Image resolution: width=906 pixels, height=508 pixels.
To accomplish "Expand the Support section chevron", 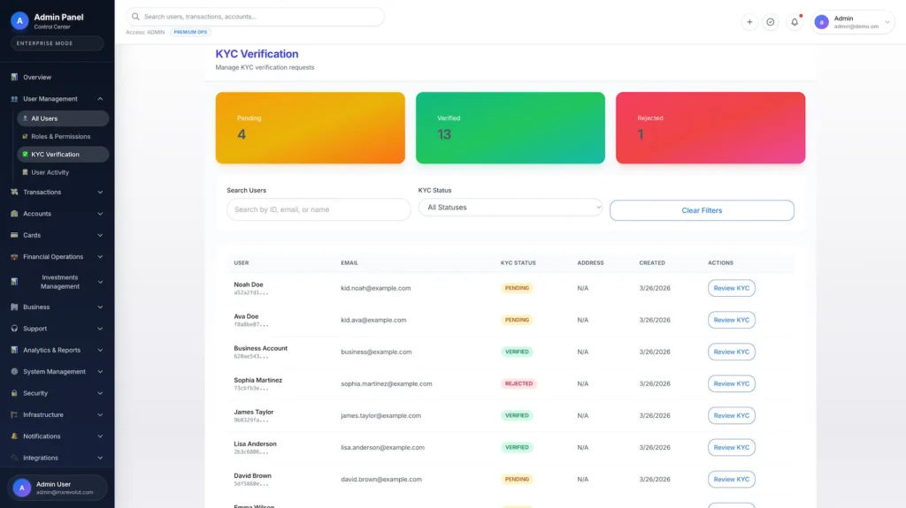I will (x=100, y=329).
